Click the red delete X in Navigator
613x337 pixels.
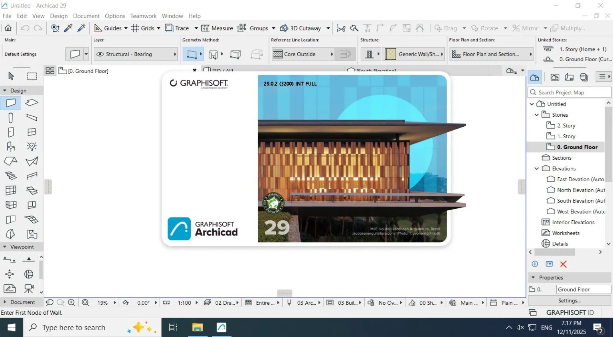click(564, 264)
